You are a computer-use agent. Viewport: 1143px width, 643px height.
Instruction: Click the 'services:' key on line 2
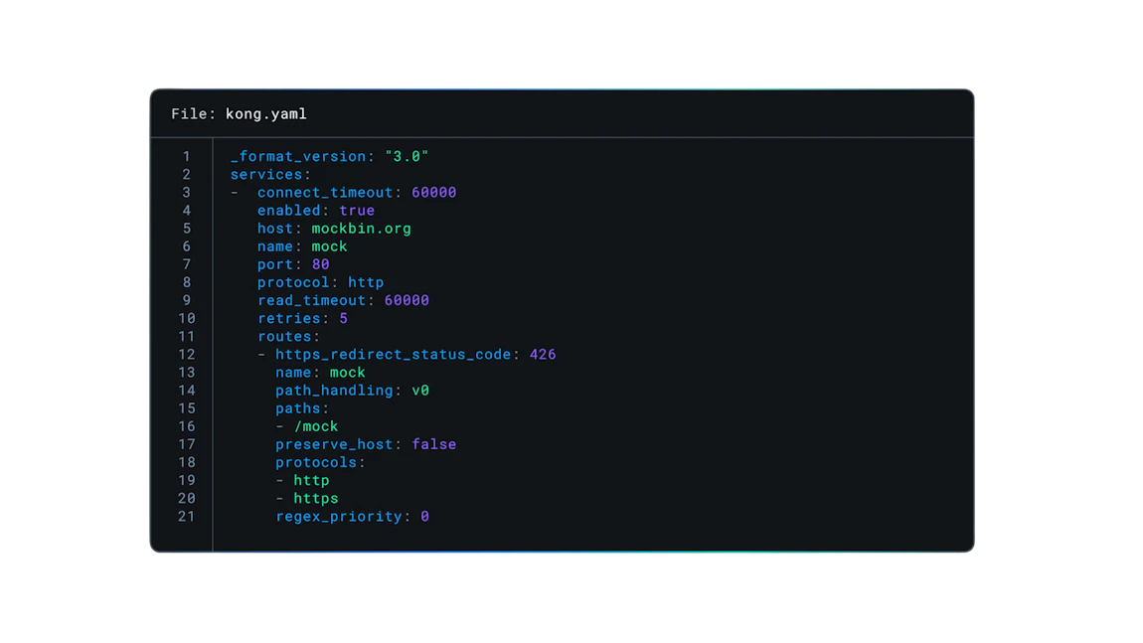270,174
